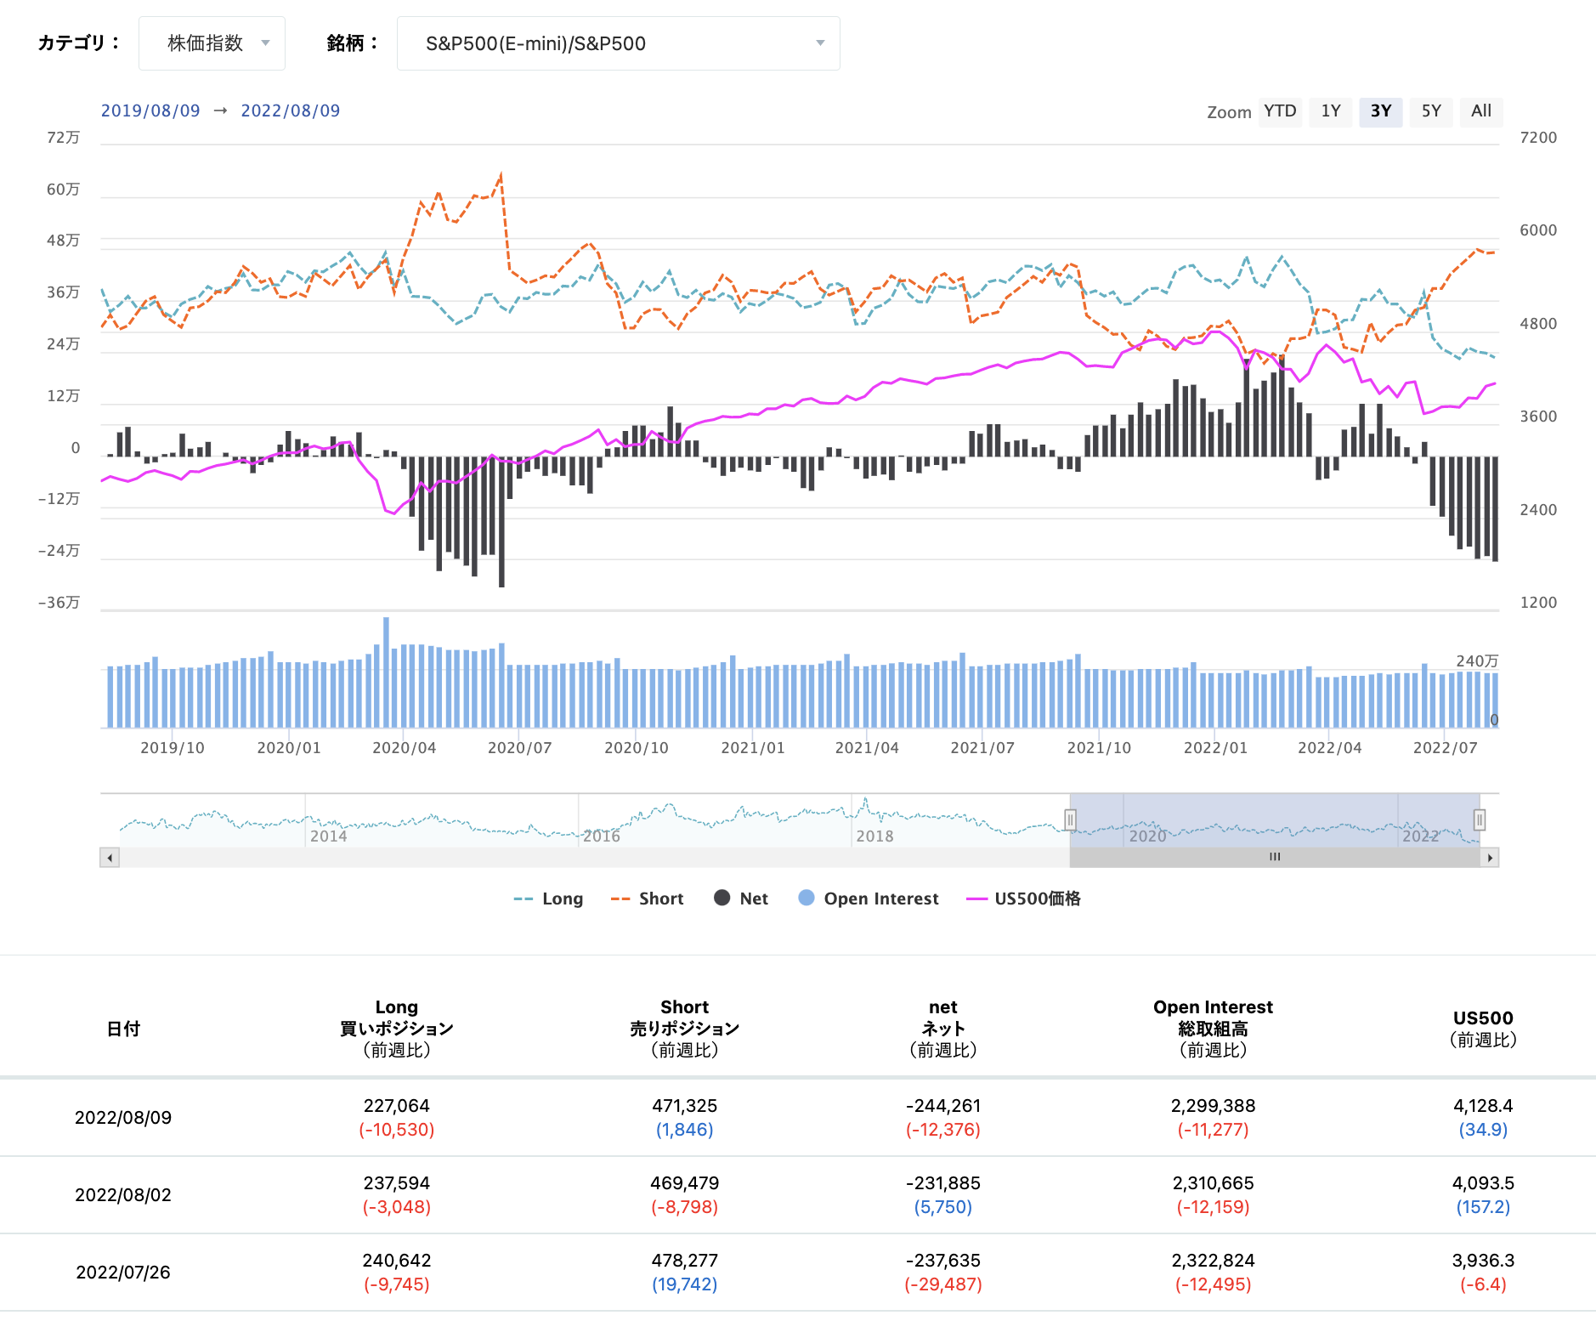This screenshot has height=1321, width=1596.
Task: Toggle the Long series in legend
Action: [549, 899]
